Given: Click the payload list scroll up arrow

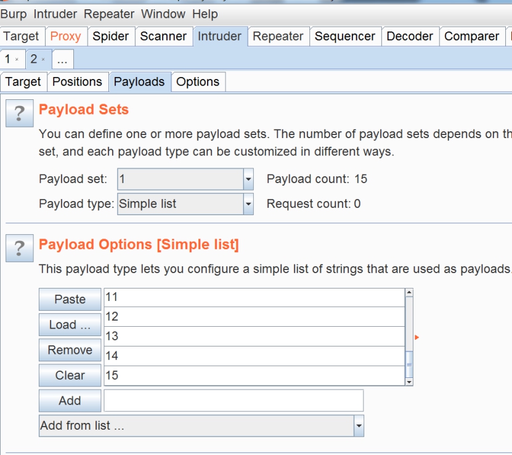Looking at the screenshot, I should (x=409, y=293).
